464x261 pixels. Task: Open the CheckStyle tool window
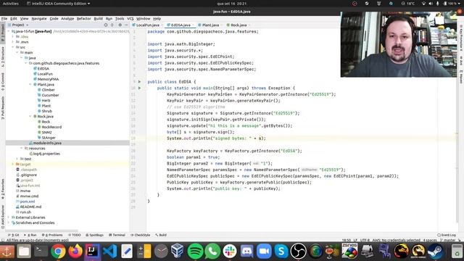(140, 235)
